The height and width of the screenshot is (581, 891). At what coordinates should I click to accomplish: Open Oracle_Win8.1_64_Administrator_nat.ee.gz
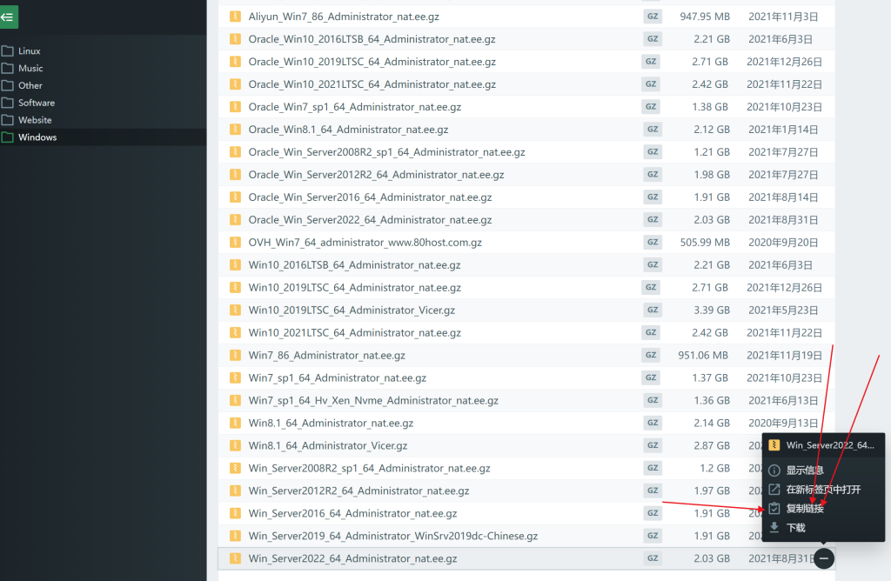click(x=348, y=130)
